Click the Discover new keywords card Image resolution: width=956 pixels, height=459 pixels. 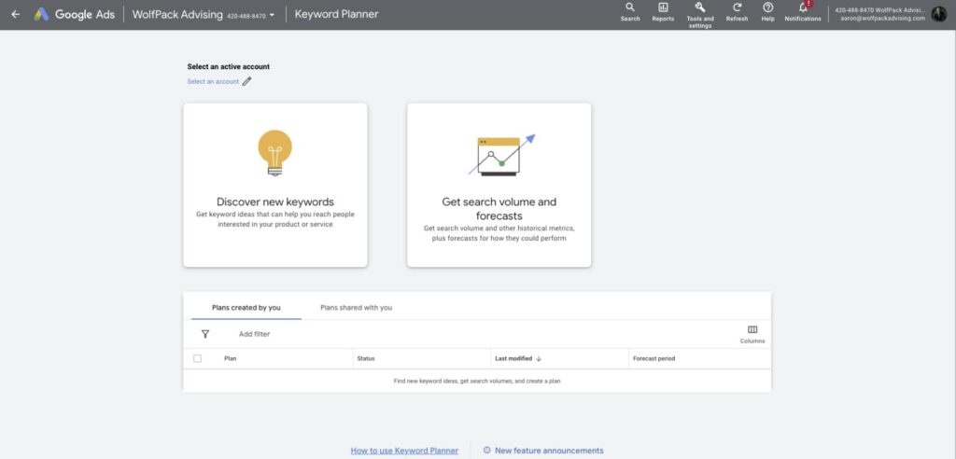pos(275,185)
